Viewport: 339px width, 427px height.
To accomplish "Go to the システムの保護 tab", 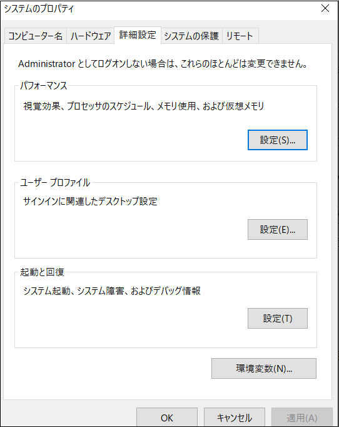I will [191, 36].
